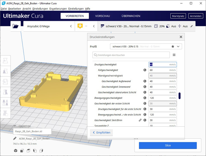Open the Per Model Settings tool

coord(5,103)
